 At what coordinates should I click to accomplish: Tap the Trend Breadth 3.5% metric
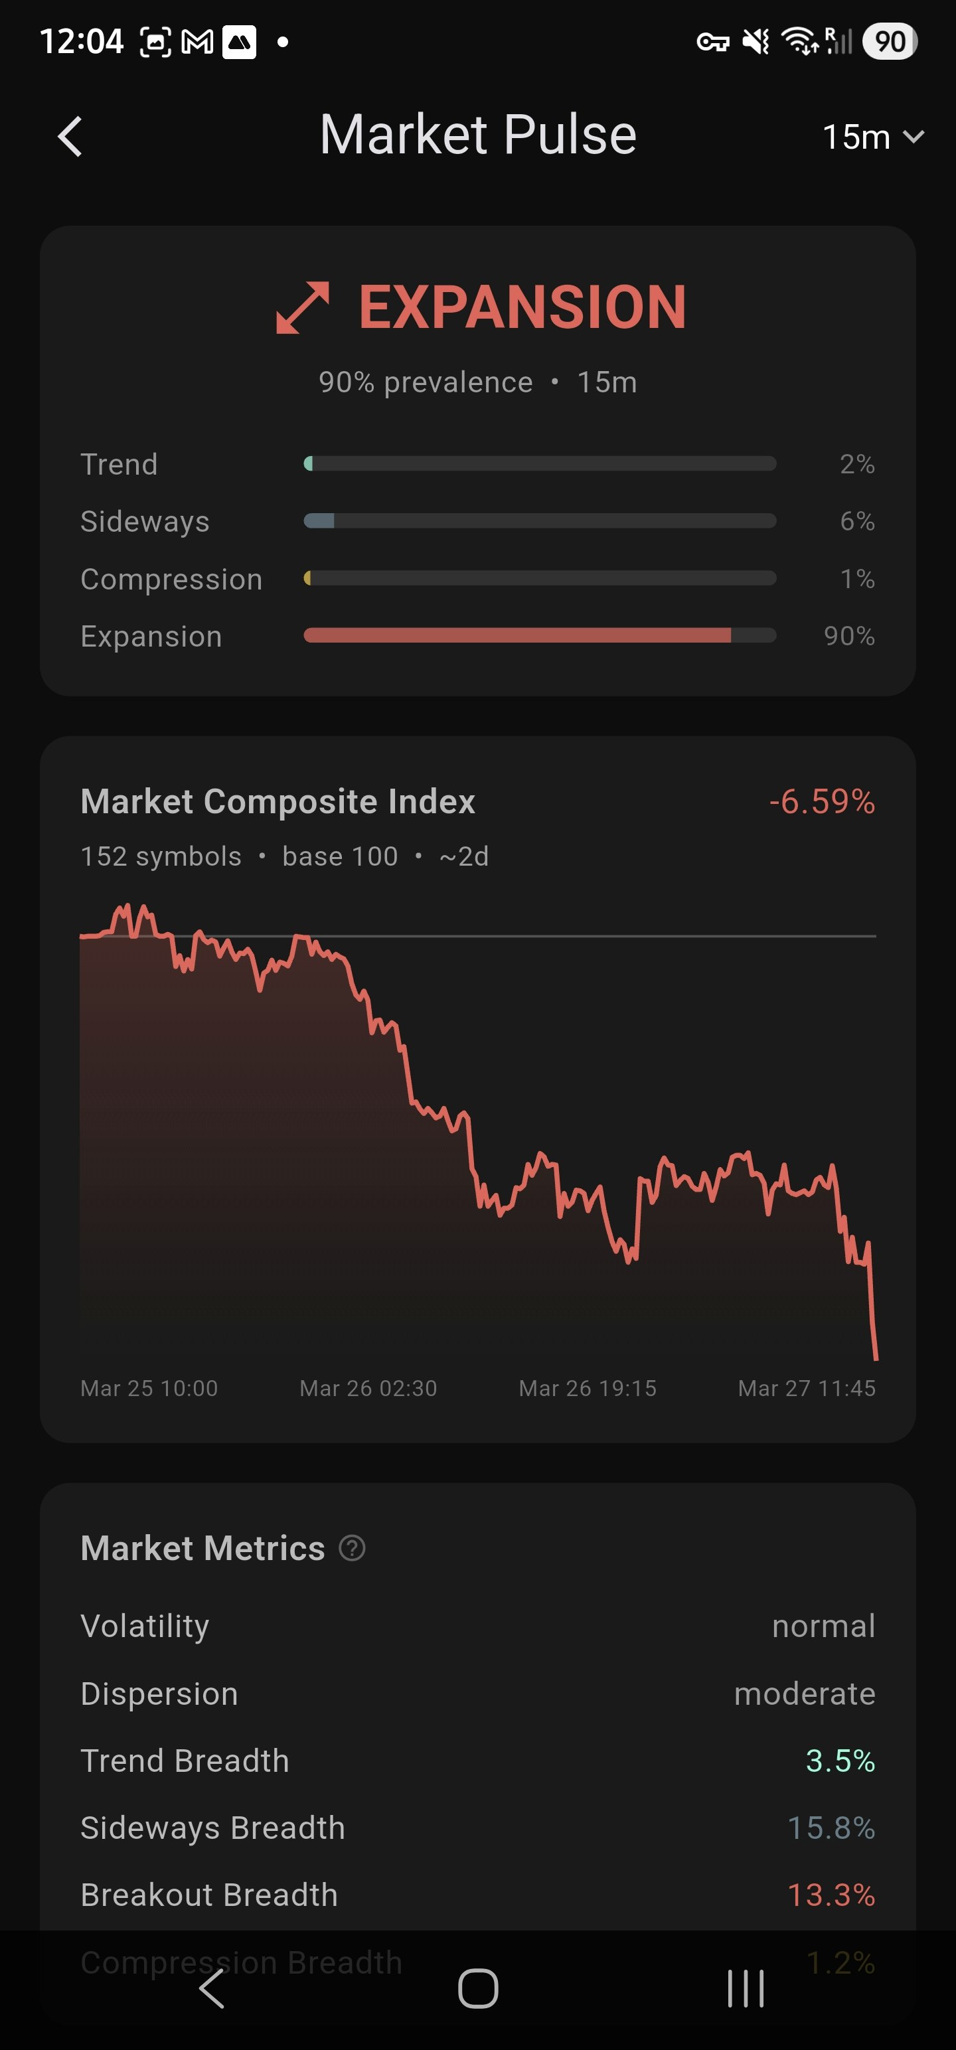click(x=477, y=1761)
